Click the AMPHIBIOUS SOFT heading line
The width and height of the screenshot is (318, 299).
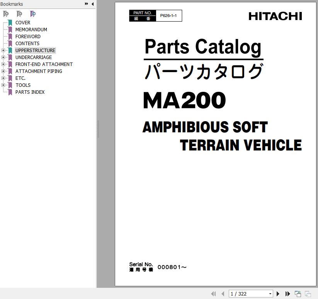tap(205, 127)
